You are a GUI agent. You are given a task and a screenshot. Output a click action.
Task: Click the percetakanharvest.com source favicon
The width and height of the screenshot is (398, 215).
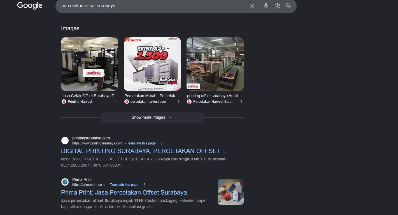coord(127,102)
